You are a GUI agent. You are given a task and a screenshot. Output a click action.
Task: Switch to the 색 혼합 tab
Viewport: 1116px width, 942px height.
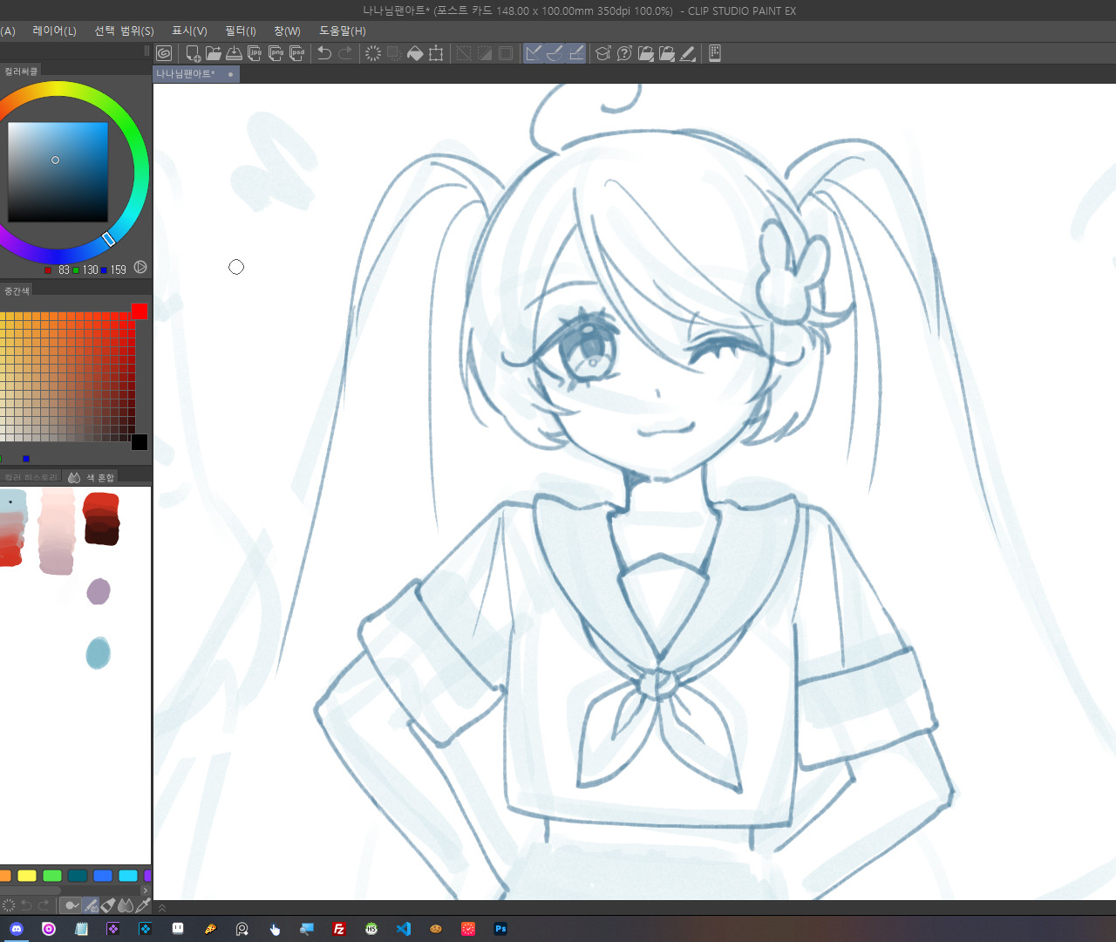click(92, 477)
